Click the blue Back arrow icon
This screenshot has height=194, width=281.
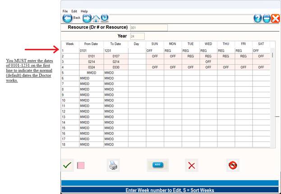(x=67, y=18)
